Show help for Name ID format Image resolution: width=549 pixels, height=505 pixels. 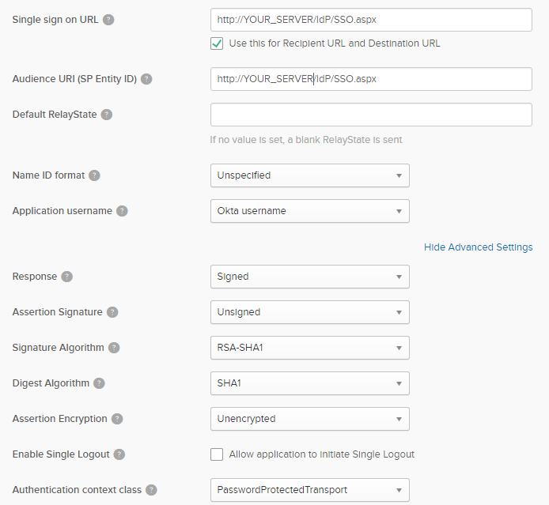(94, 175)
